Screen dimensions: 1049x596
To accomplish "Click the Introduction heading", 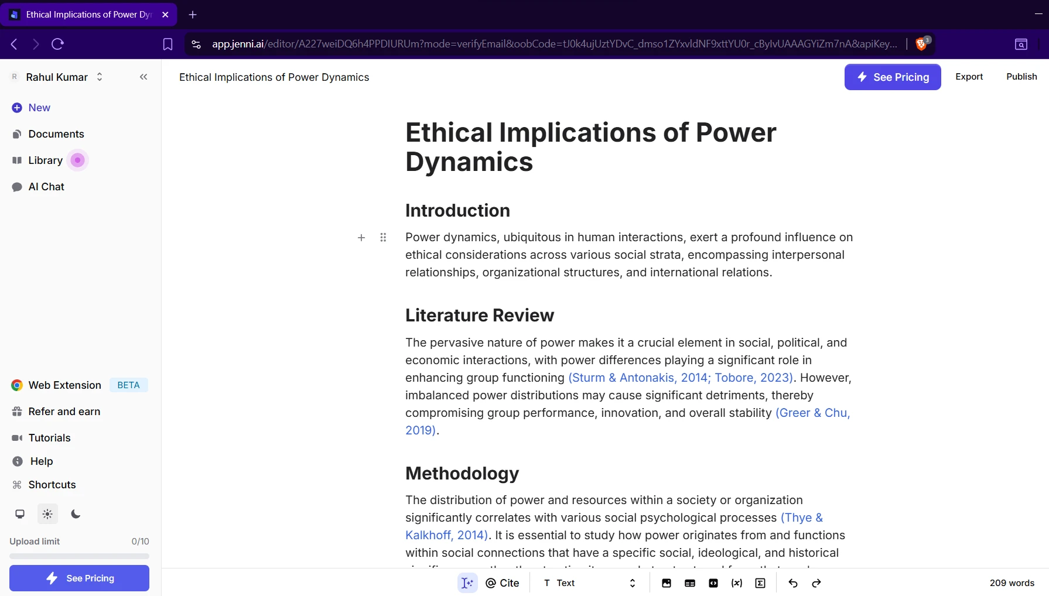I will click(x=457, y=211).
